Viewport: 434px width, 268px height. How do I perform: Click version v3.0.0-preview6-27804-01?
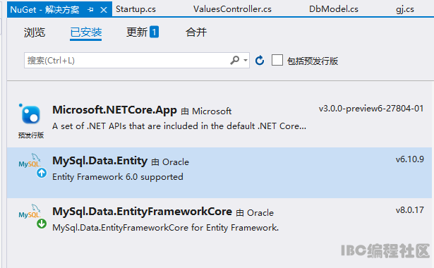(371, 109)
